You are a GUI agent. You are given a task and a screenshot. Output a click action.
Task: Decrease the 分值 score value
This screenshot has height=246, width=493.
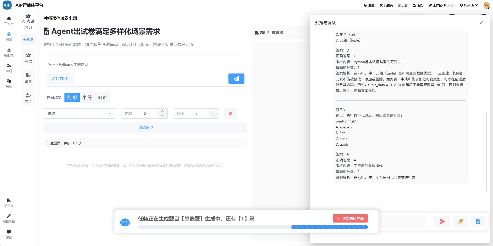click(214, 116)
